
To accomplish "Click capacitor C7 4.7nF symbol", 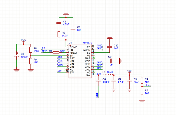I will tap(59, 23).
